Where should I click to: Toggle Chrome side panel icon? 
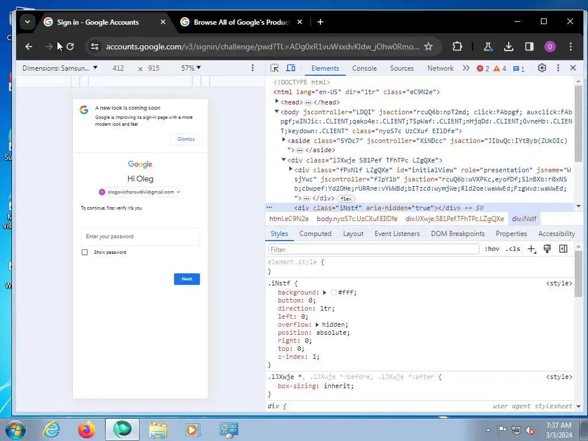[x=529, y=47]
